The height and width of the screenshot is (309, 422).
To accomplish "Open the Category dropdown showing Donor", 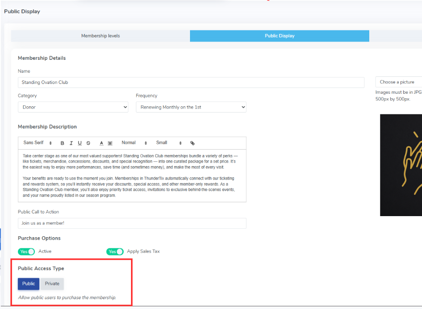I will click(73, 107).
